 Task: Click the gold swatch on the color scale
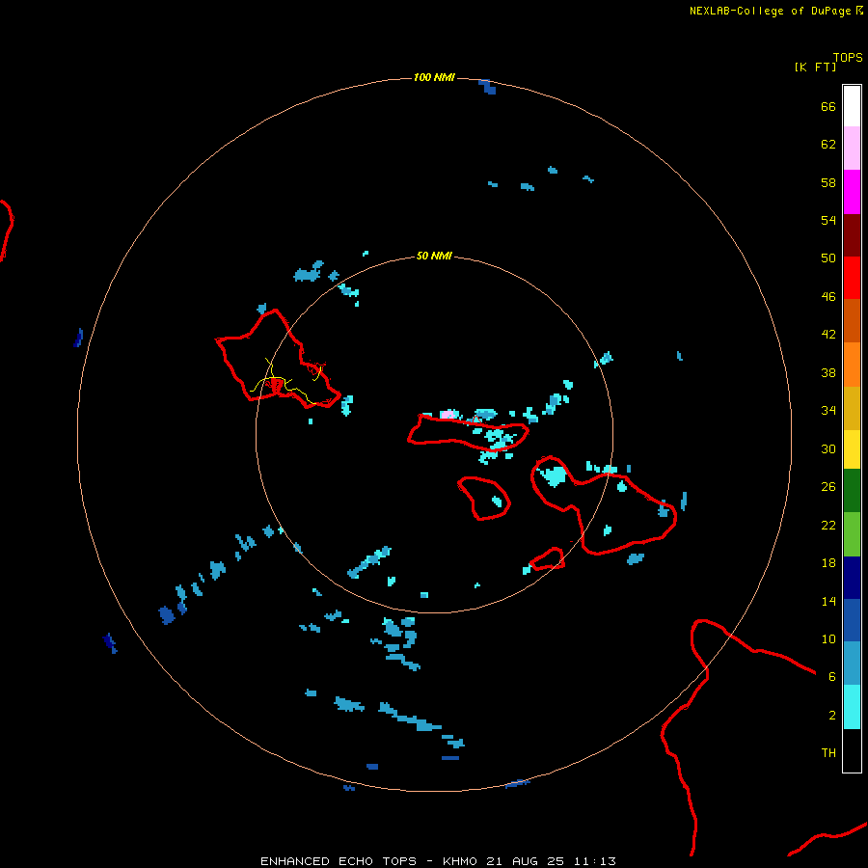pos(852,408)
